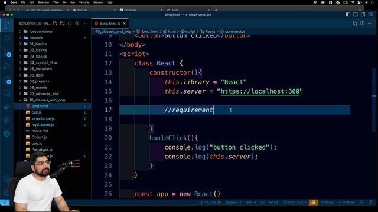Viewport: 378px width, 212px height.
Task: Open the Extensions view with badge
Action: (6, 80)
